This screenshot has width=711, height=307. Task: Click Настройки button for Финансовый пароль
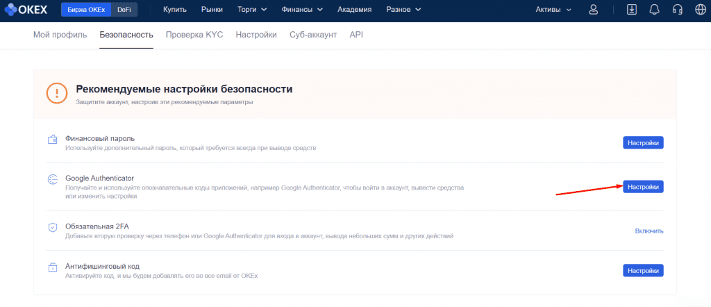click(643, 142)
